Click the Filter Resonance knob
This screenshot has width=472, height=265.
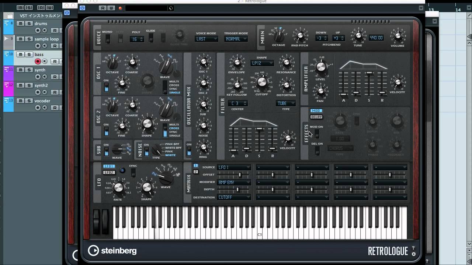click(x=286, y=63)
